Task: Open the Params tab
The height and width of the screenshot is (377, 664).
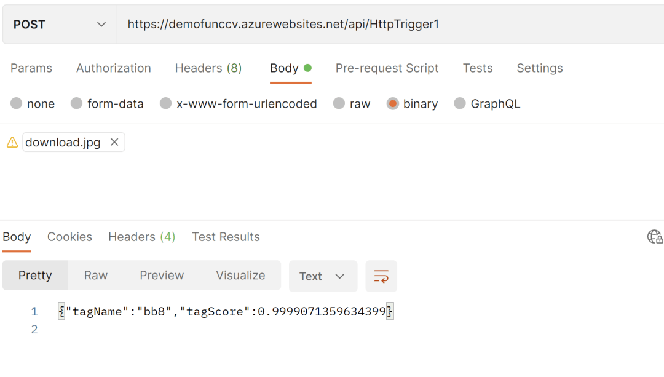Action: pos(31,68)
